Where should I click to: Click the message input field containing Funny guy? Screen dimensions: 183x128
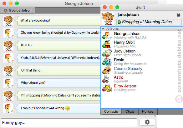click(69, 122)
